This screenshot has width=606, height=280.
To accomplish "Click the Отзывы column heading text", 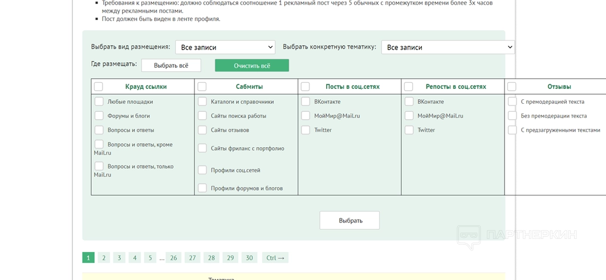I will (559, 87).
